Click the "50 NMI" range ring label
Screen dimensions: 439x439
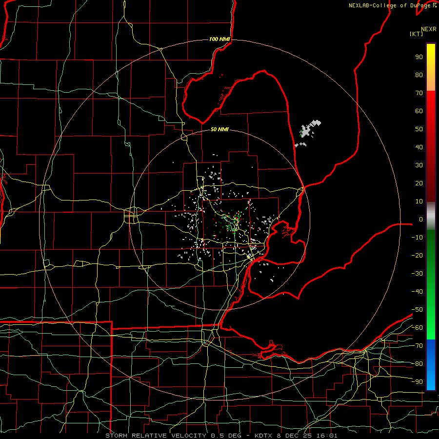pos(219,129)
